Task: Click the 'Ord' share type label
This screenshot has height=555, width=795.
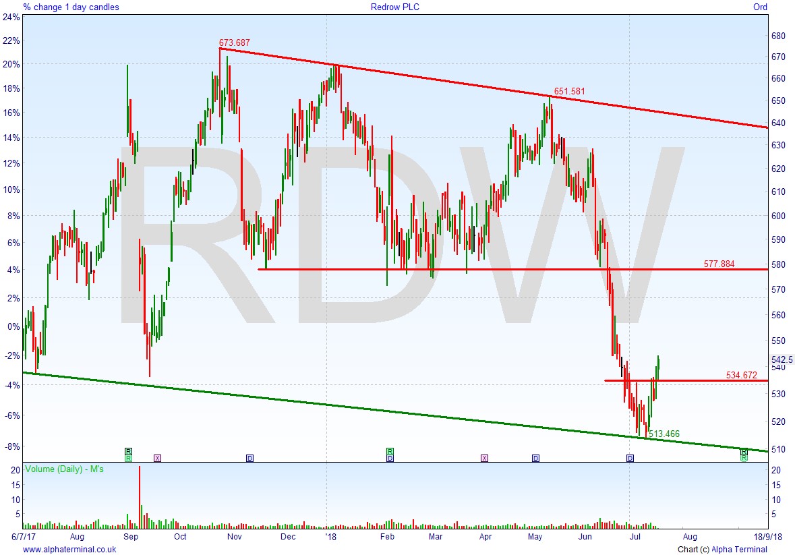Action: tap(760, 7)
